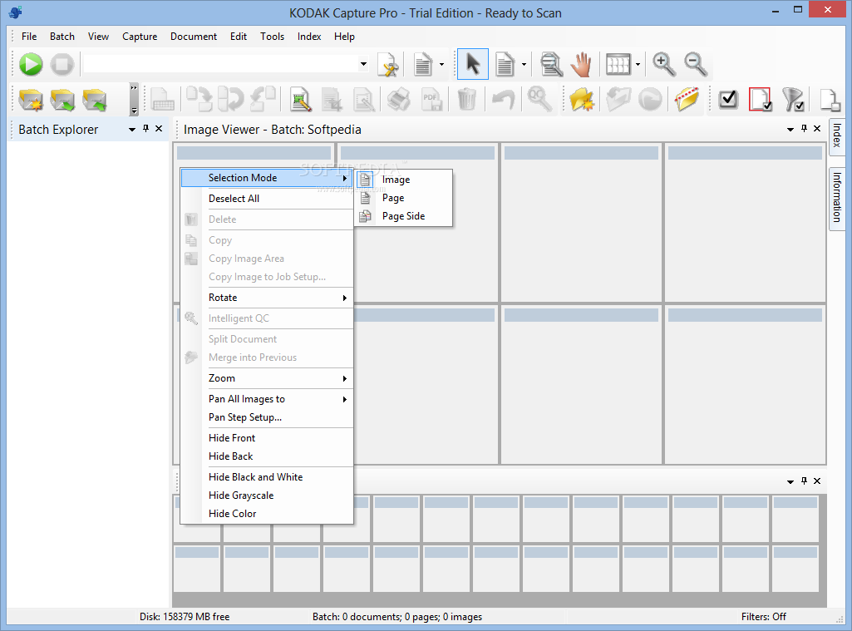This screenshot has width=852, height=631.
Task: Expand the page display dropdown right of pointer
Action: tap(524, 65)
